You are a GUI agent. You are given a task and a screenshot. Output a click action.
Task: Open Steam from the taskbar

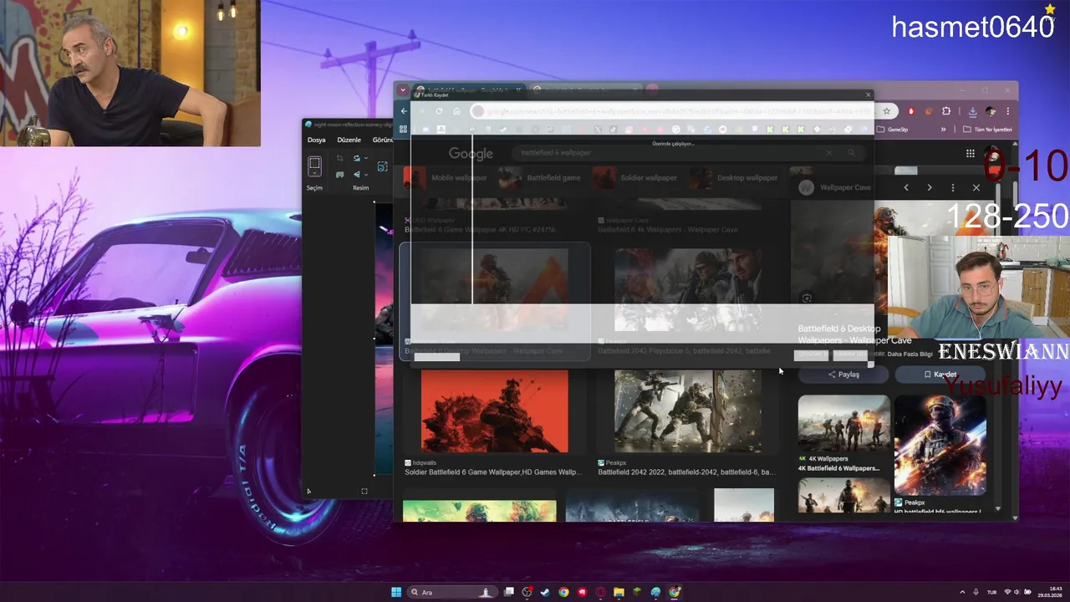point(545,592)
